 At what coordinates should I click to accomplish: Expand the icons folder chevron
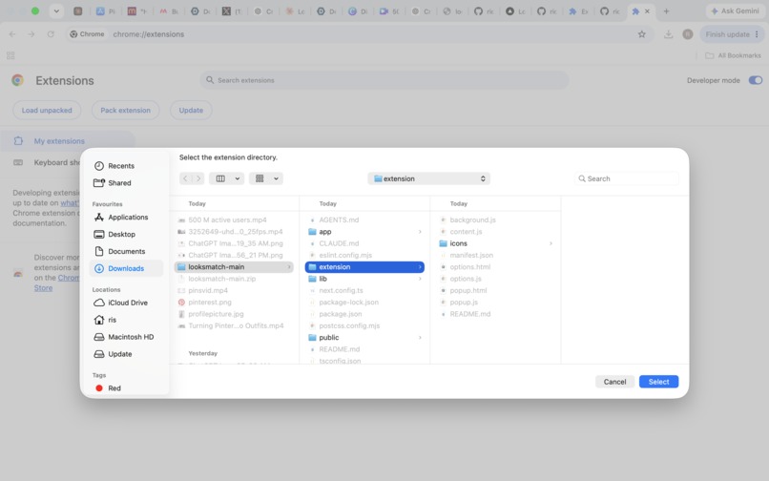(551, 243)
